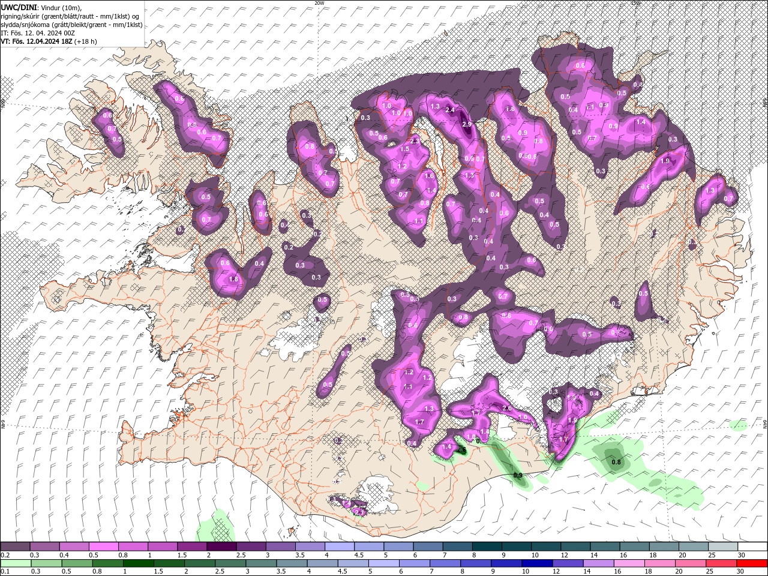The height and width of the screenshot is (576, 768).
Task: Click the lower-row swatch labelled 25
Action: (x=721, y=563)
